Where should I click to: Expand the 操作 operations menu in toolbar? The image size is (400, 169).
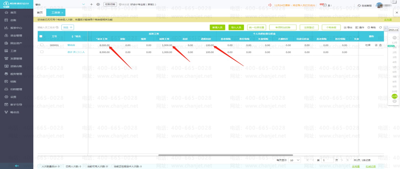[x=360, y=27]
